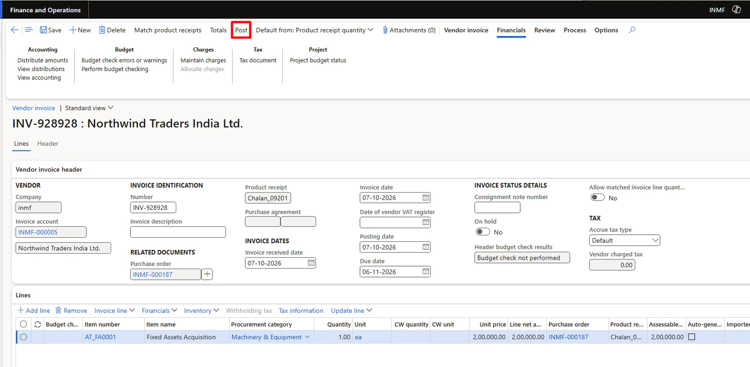Click the Save disk icon

[x=44, y=30]
